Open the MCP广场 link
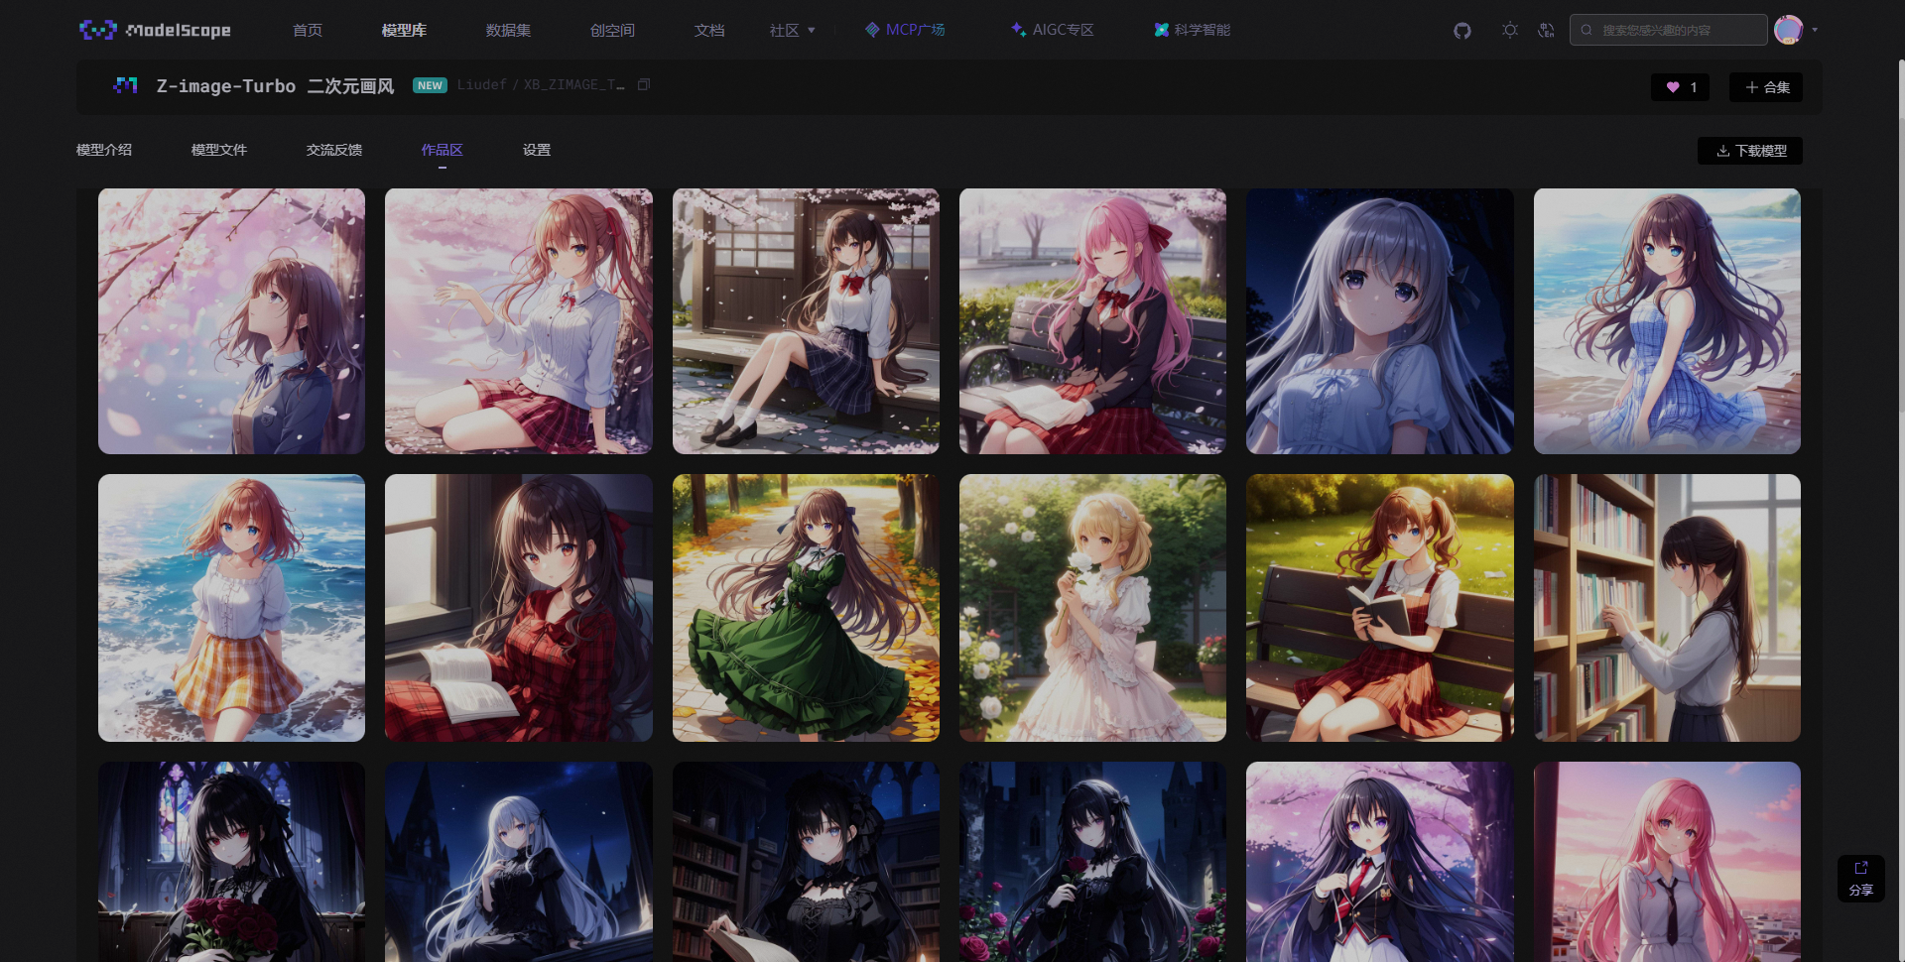The image size is (1905, 962). coord(905,30)
